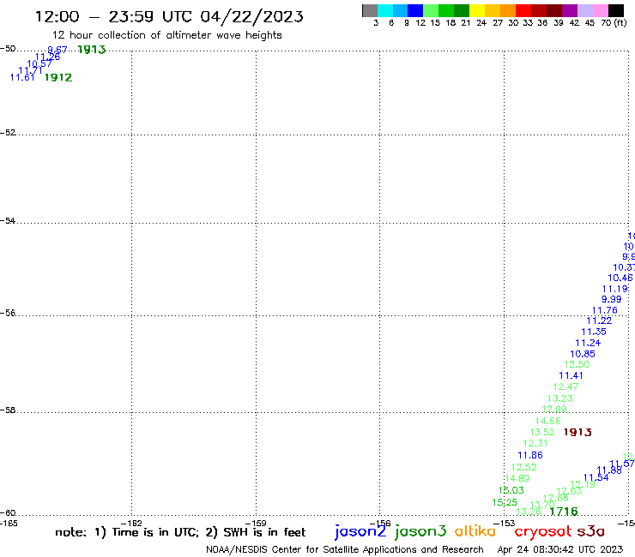Click the green 1913 time marker at top

pos(92,50)
